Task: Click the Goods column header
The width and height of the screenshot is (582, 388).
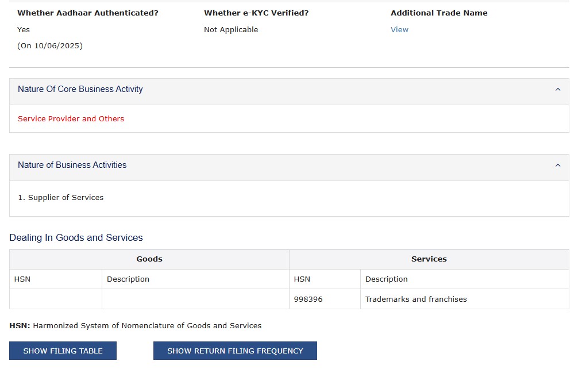Action: (149, 259)
